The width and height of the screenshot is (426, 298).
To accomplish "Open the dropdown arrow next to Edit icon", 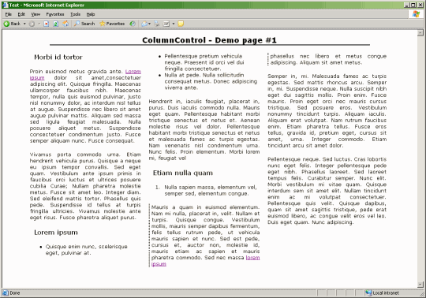I will [x=174, y=24].
